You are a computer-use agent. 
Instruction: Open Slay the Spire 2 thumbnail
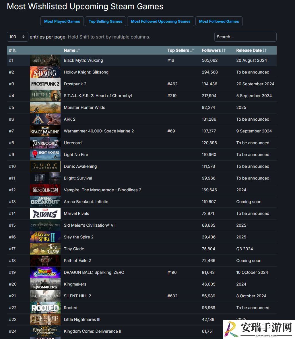45,237
